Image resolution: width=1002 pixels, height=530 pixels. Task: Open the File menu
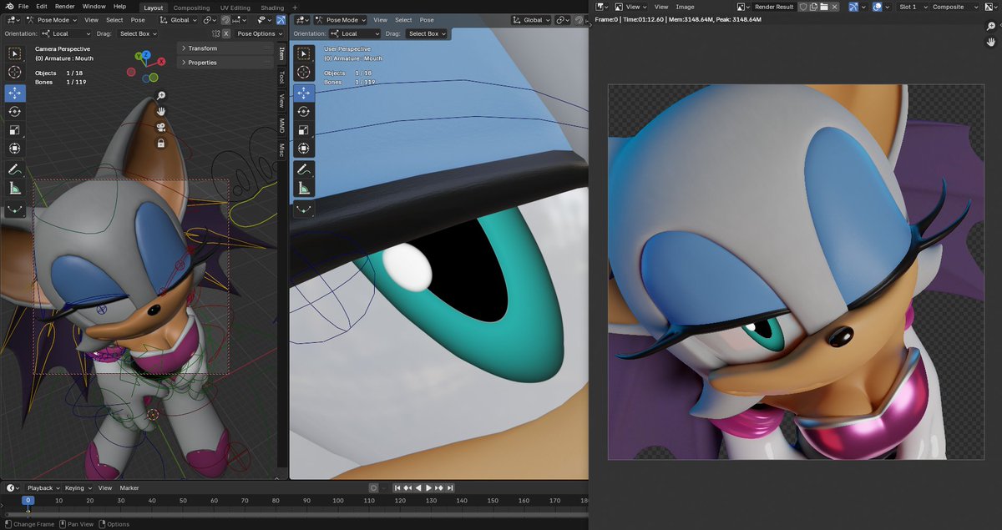(23, 6)
